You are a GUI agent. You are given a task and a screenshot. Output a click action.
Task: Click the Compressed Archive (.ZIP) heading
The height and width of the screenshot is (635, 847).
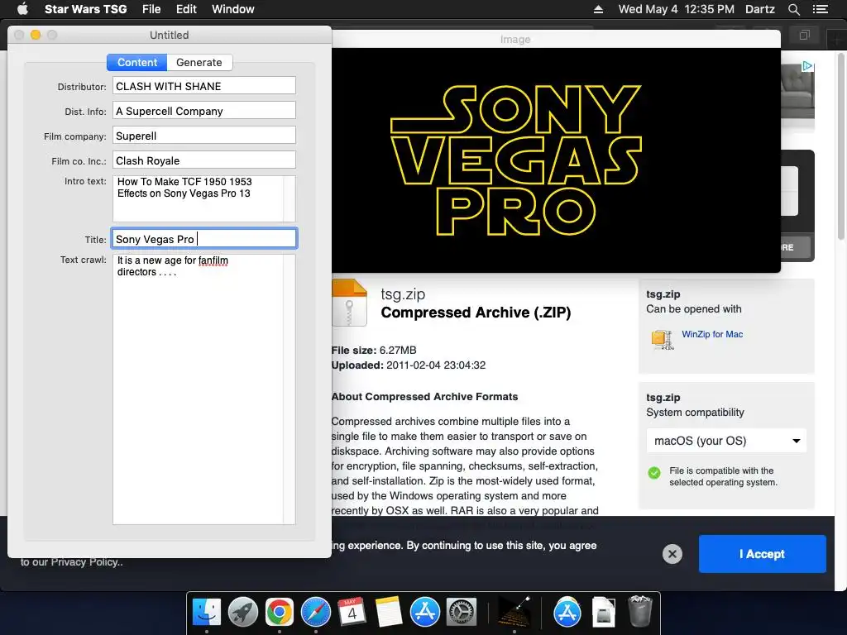point(476,313)
